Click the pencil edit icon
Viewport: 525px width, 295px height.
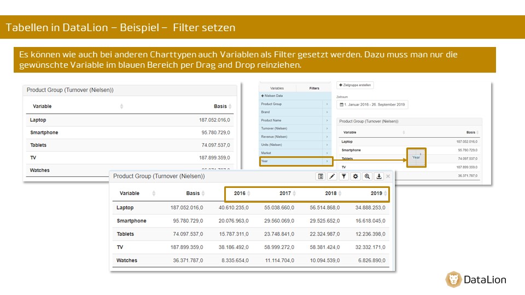(x=332, y=176)
